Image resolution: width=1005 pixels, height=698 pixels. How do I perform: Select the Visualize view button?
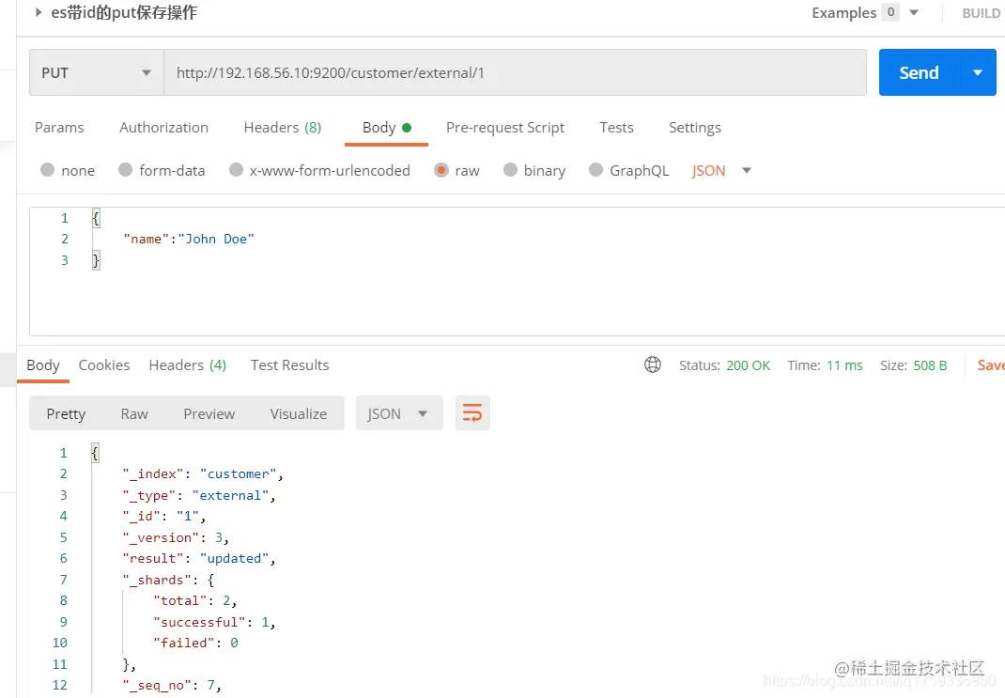click(x=298, y=414)
